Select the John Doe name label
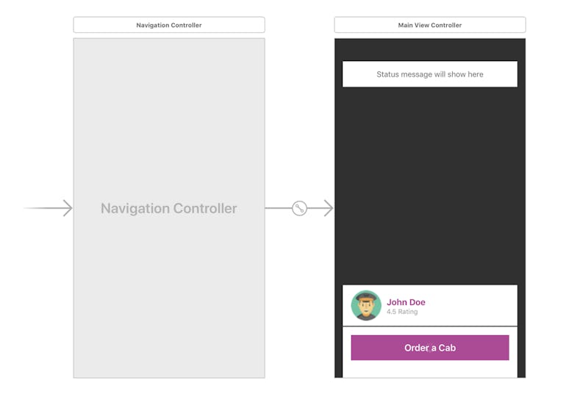 [x=406, y=302]
